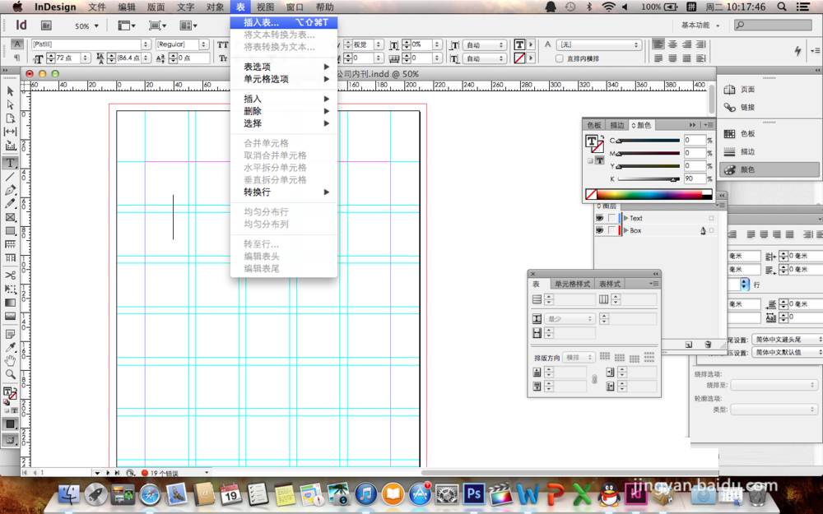Image resolution: width=823 pixels, height=514 pixels.
Task: Click the Small Caps Tr icon
Action: click(x=223, y=58)
